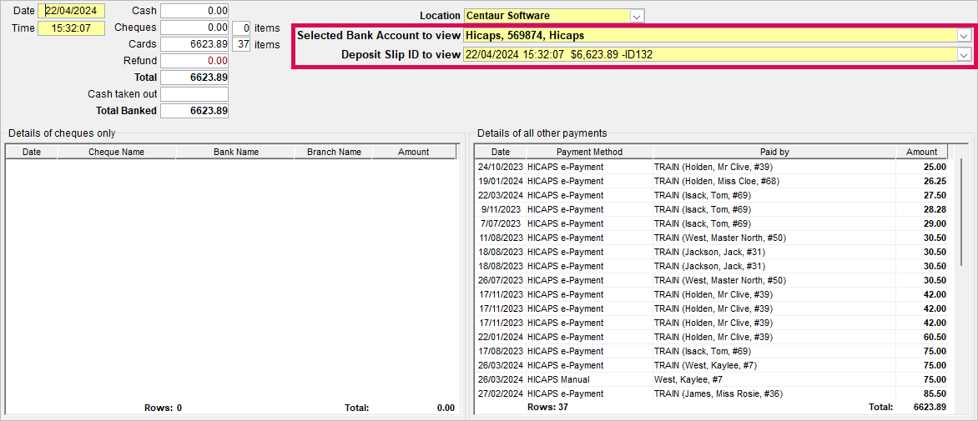Click the cheques total value 0.00
978x421 pixels.
[x=446, y=408]
